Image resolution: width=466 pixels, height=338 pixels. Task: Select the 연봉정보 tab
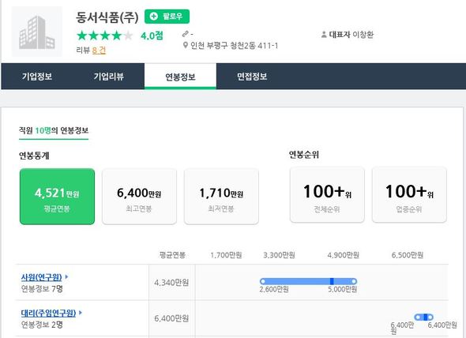point(180,77)
